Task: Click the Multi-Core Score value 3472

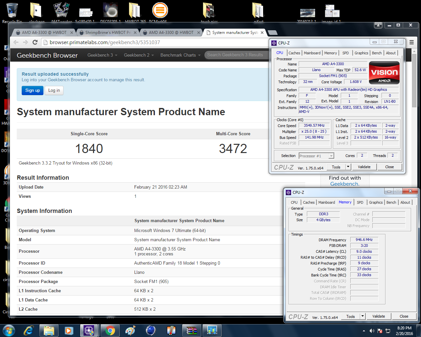Action: [x=233, y=148]
